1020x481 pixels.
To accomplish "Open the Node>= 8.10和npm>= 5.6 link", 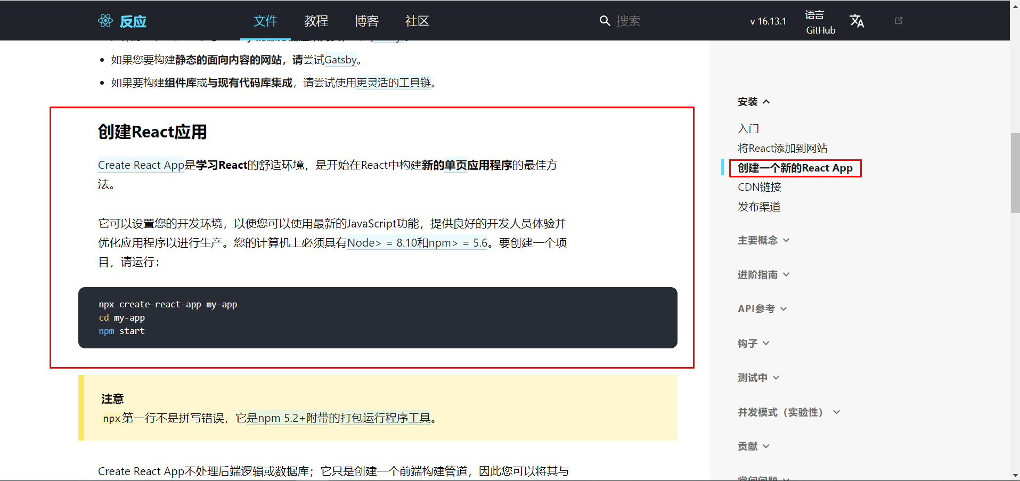I will point(418,243).
